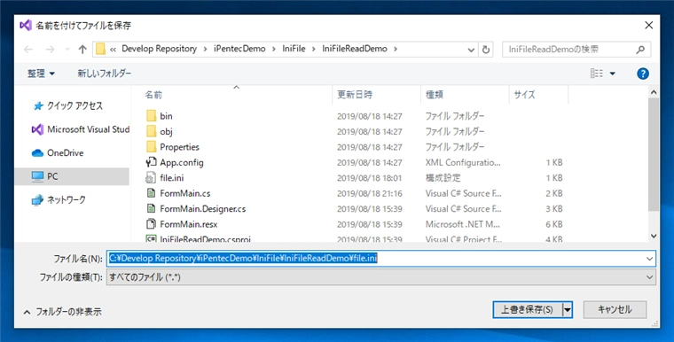Open ファイルの種類 combo box
The width and height of the screenshot is (674, 342).
(380, 277)
